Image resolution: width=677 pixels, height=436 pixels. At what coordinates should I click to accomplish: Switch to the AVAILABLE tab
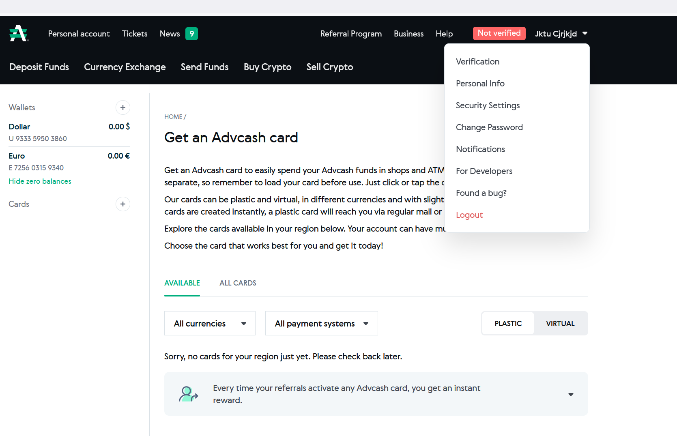182,283
